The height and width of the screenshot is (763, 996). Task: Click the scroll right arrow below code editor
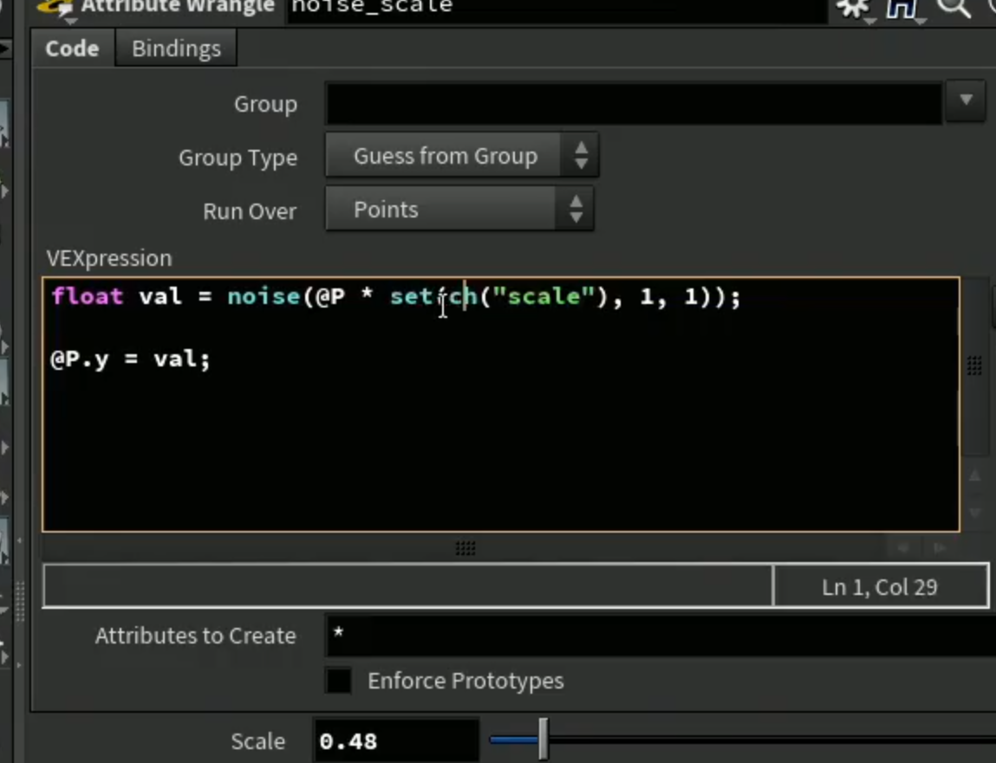click(940, 548)
